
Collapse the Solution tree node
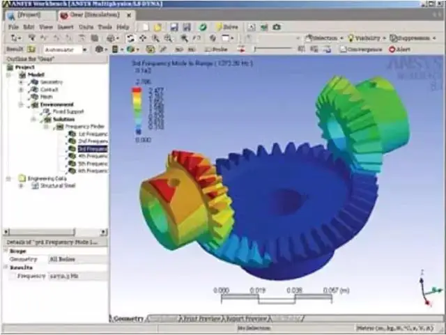coord(33,119)
